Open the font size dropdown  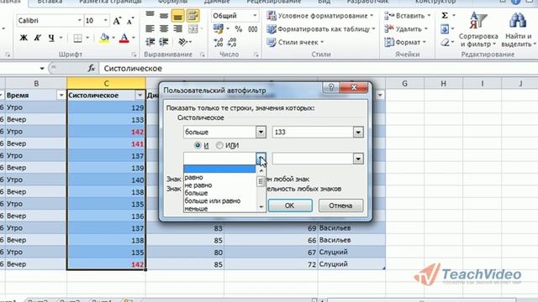(x=106, y=20)
